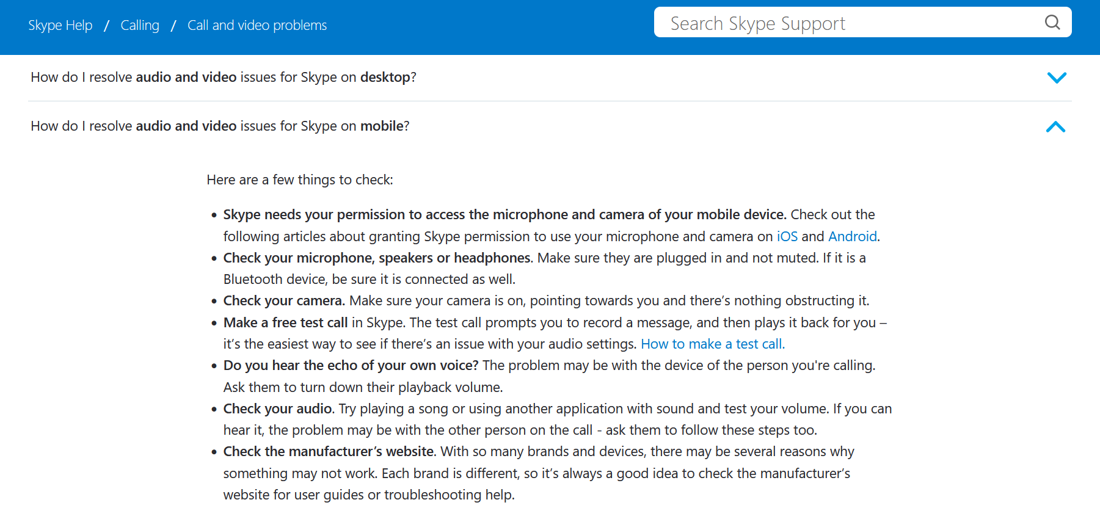Expand the desktop audio and video section chevron
This screenshot has width=1100, height=519.
(1057, 78)
